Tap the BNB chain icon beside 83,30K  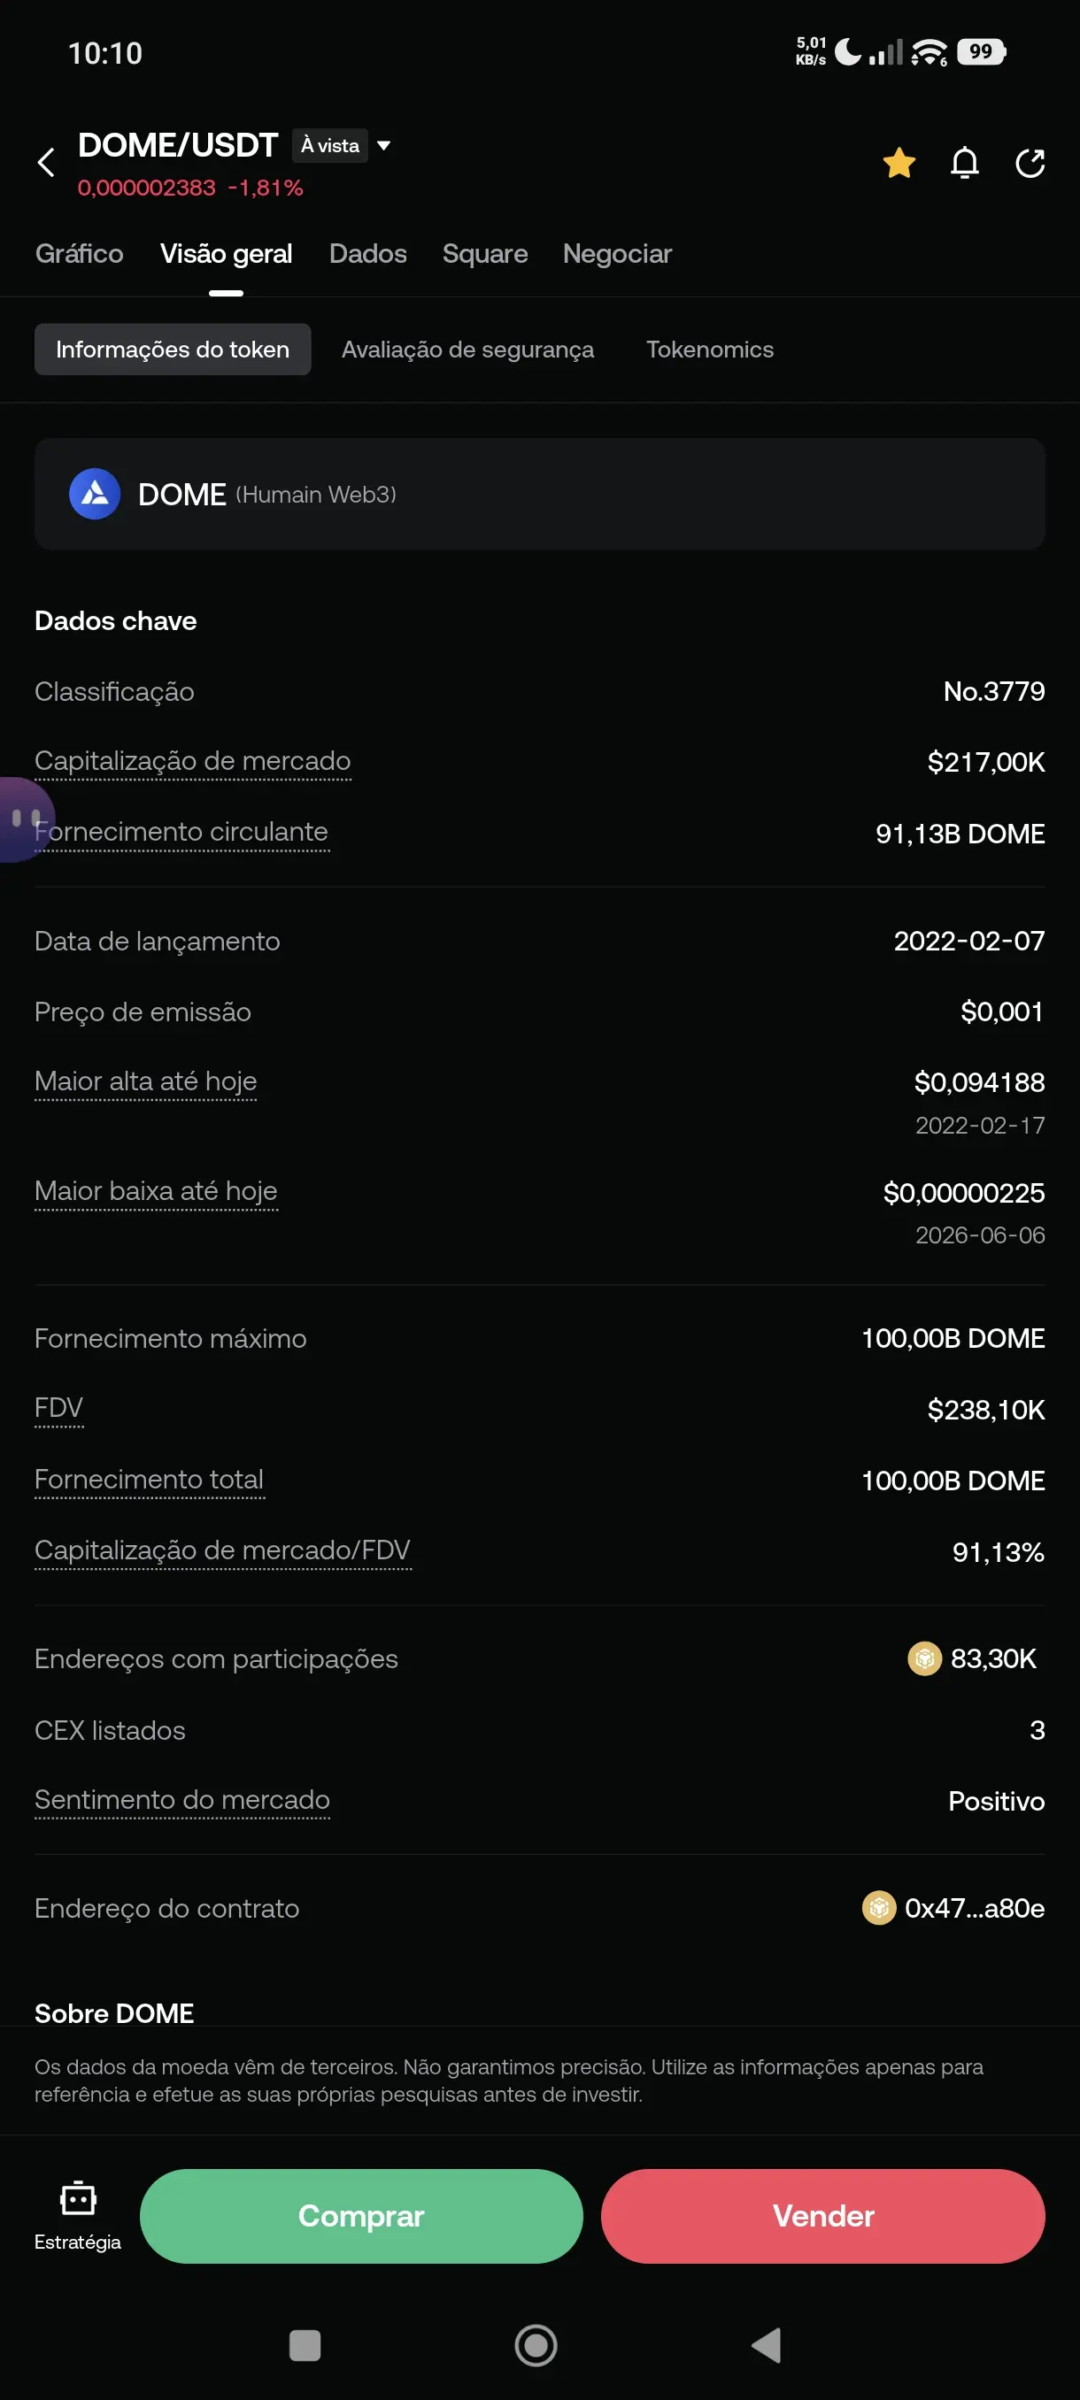point(923,1658)
